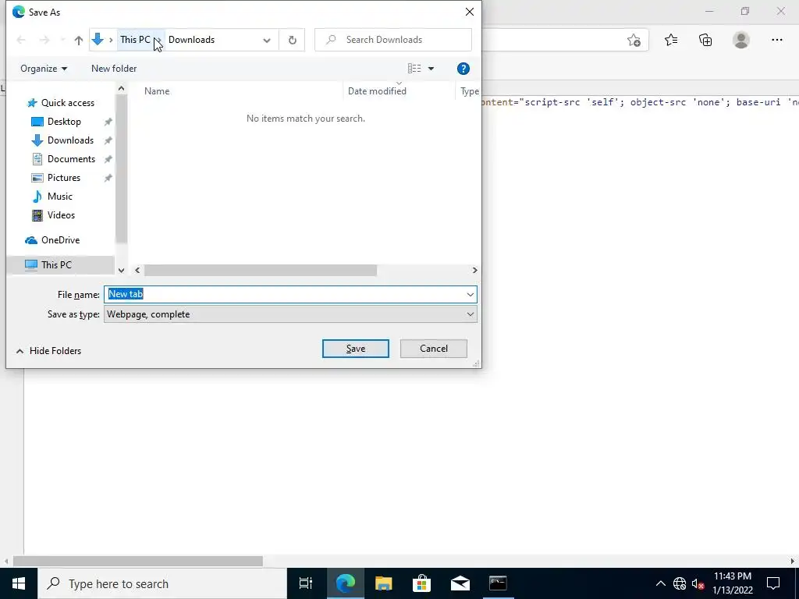This screenshot has width=799, height=599.
Task: Open File Explorer from taskbar
Action: [383, 583]
